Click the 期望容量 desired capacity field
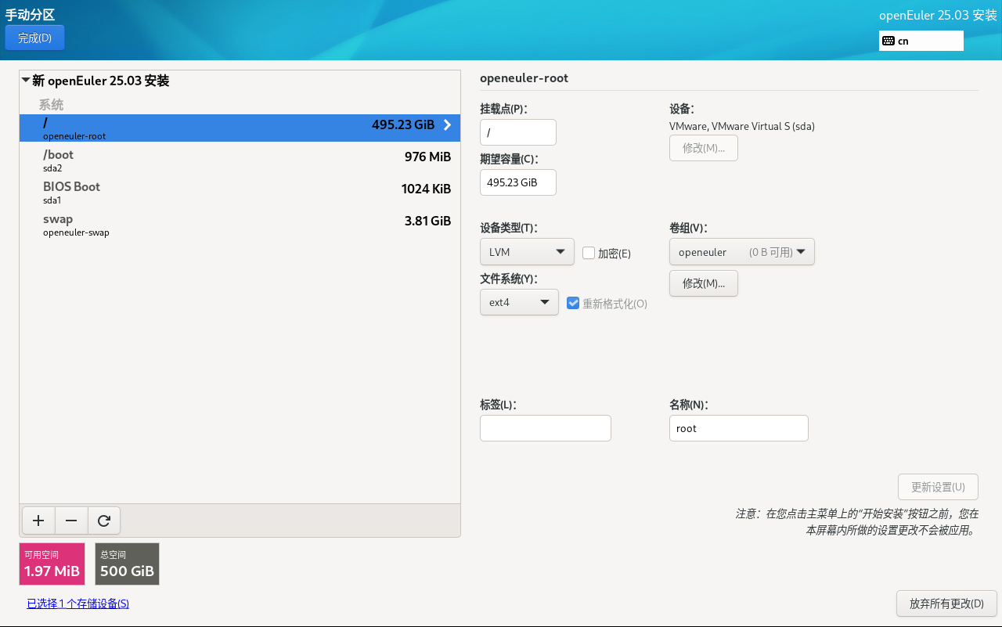The image size is (1002, 627). coord(518,182)
